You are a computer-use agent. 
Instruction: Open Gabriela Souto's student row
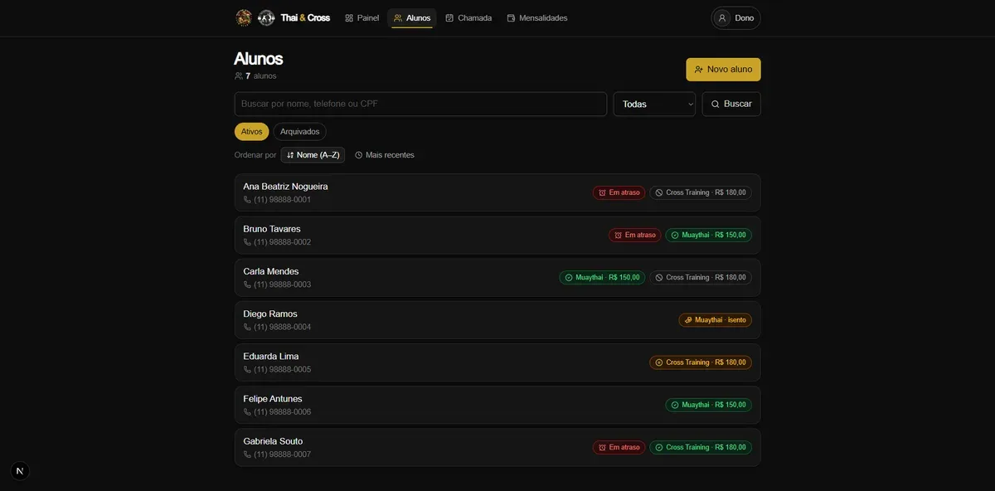[x=498, y=447]
